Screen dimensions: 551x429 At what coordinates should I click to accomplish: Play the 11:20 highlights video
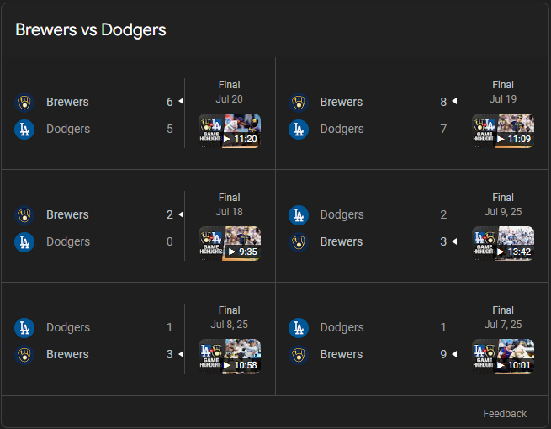[230, 130]
